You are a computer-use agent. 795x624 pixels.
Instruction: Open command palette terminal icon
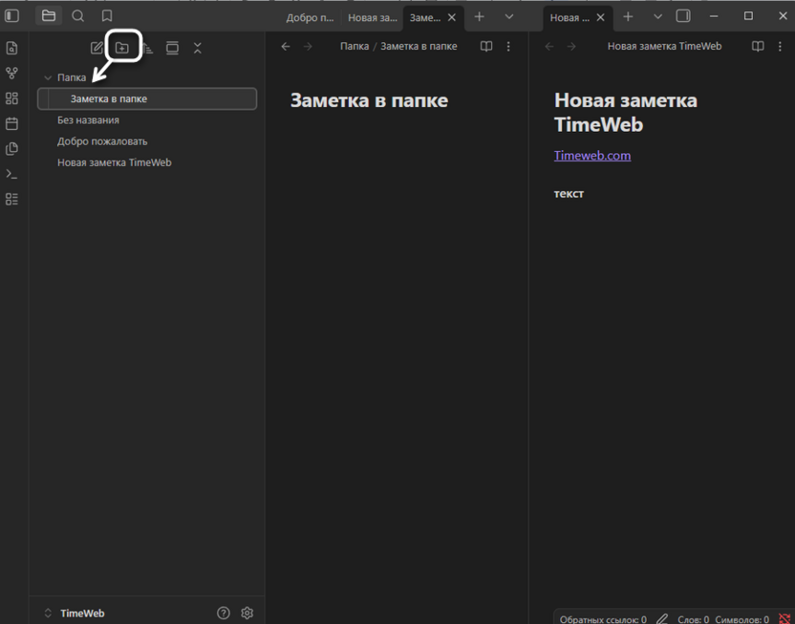tap(11, 174)
